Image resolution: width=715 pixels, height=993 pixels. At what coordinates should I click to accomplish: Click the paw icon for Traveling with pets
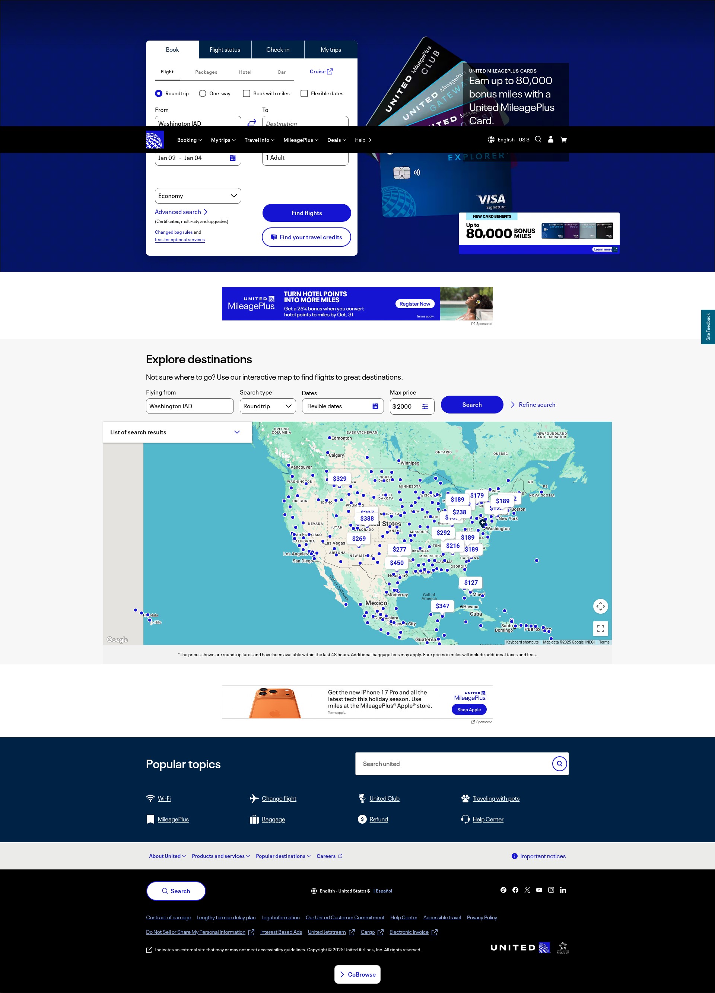point(465,798)
